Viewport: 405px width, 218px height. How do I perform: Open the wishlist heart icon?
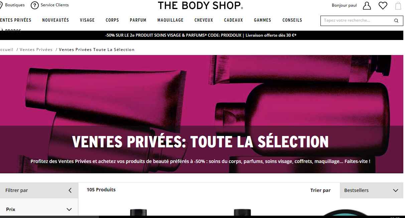pyautogui.click(x=383, y=6)
